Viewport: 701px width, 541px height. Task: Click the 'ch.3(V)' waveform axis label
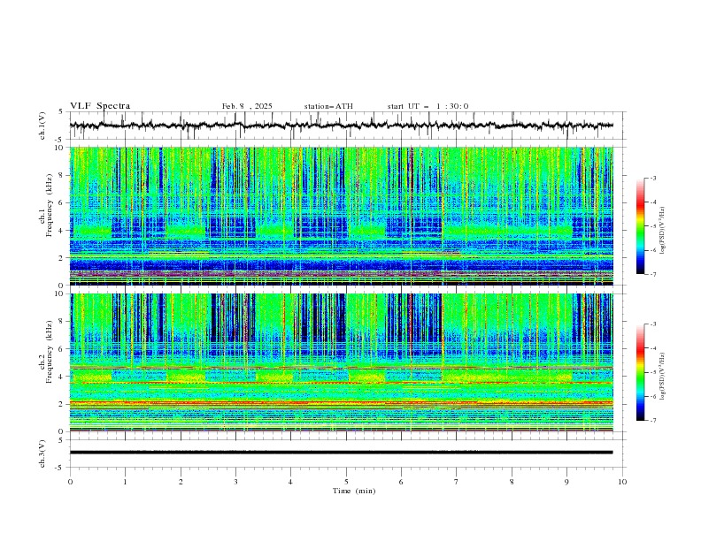pyautogui.click(x=42, y=453)
